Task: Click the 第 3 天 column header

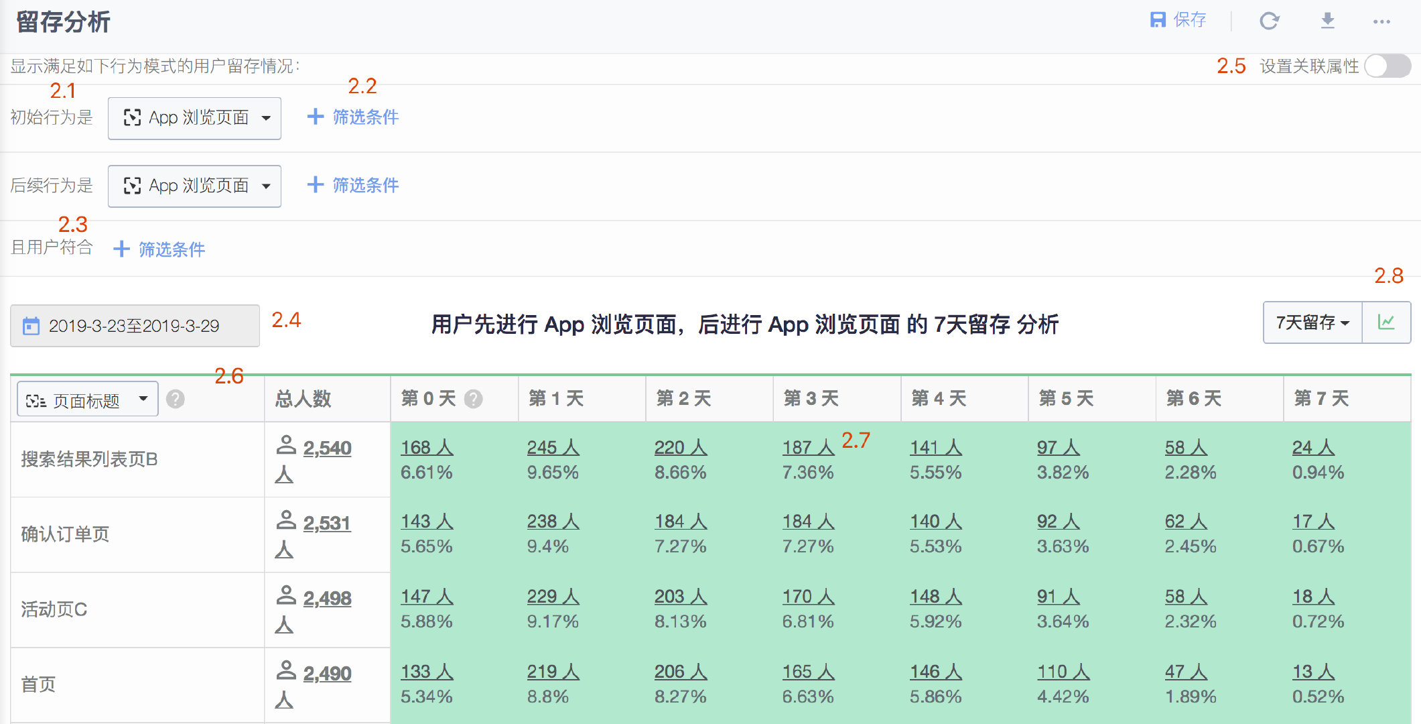Action: coord(811,398)
